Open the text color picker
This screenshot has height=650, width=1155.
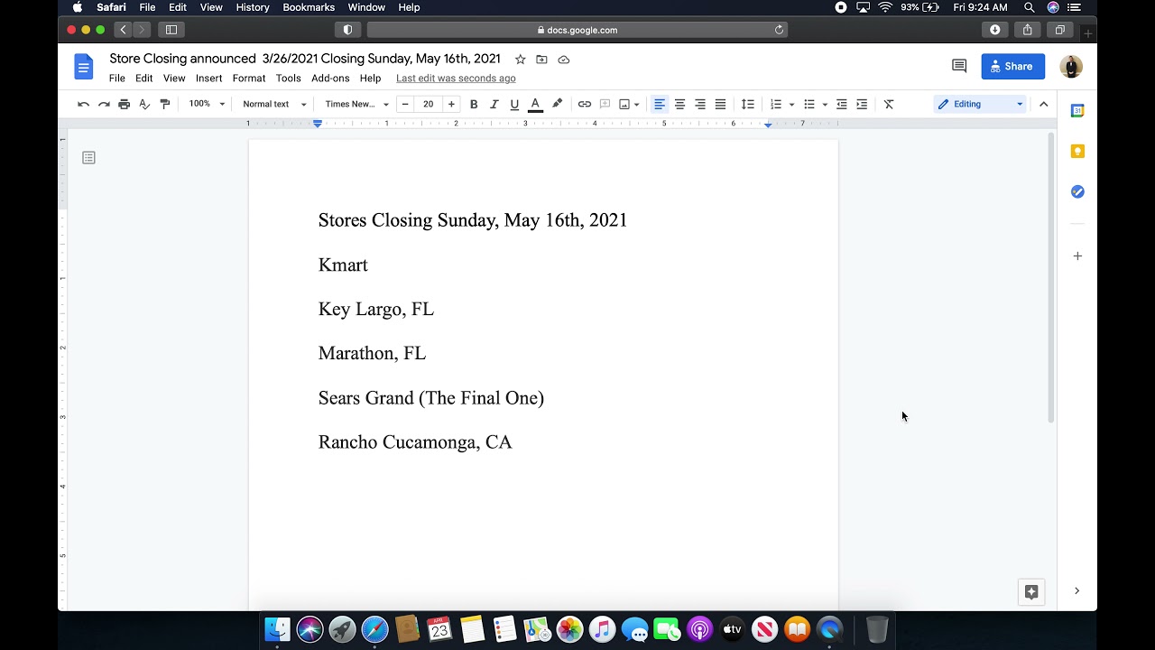coord(535,104)
